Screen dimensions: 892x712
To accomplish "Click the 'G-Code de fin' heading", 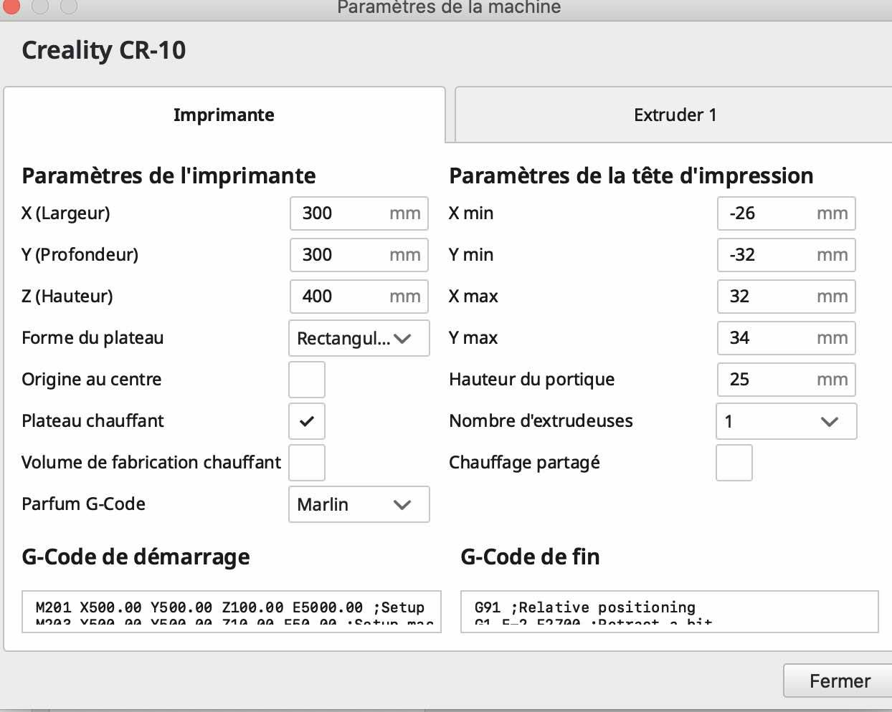I will click(x=530, y=557).
